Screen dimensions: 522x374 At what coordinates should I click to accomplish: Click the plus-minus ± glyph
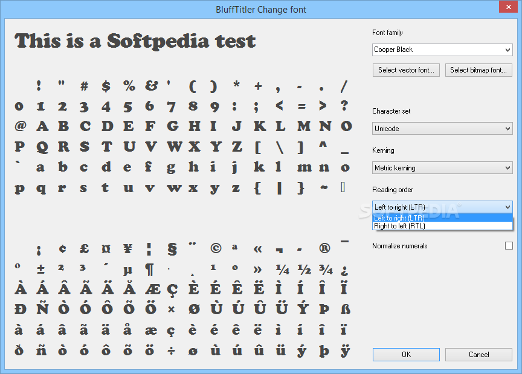40,269
